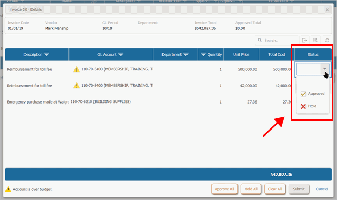The image size is (337, 200).
Task: Click the export icon next to Search
Action: 304,40
